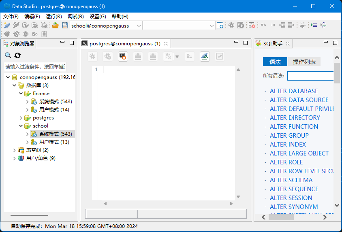The image size is (342, 232).
Task: Click the Open SQL file folder icon
Action: [x=56, y=25]
